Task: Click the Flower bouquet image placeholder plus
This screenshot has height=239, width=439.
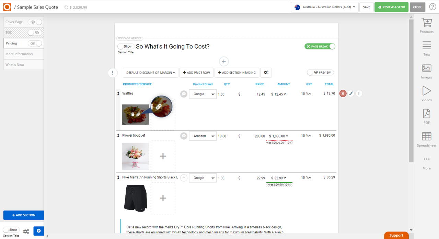Action: [163, 156]
